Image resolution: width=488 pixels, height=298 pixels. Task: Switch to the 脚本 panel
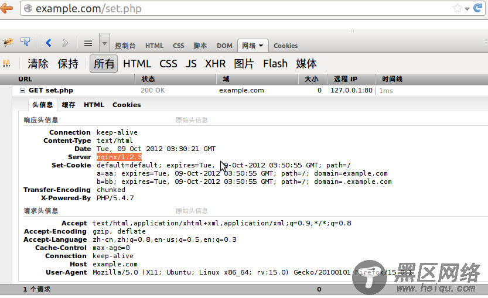(x=200, y=46)
